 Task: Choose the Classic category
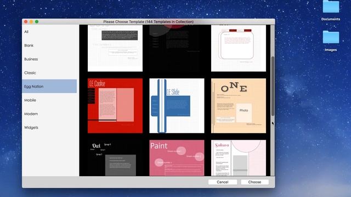click(49, 73)
